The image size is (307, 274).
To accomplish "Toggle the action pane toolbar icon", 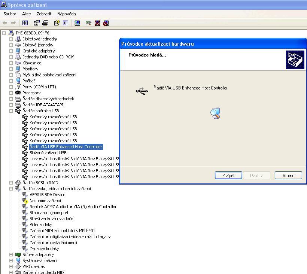I will click(66, 23).
